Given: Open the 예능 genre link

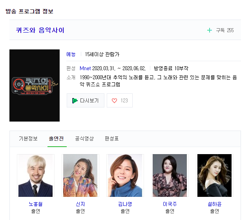Looking at the screenshot, I should click(x=71, y=55).
